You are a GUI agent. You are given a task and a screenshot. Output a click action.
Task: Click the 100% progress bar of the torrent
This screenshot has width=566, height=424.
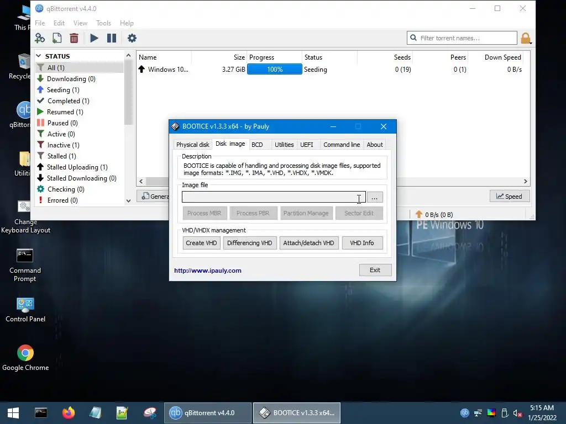point(275,69)
